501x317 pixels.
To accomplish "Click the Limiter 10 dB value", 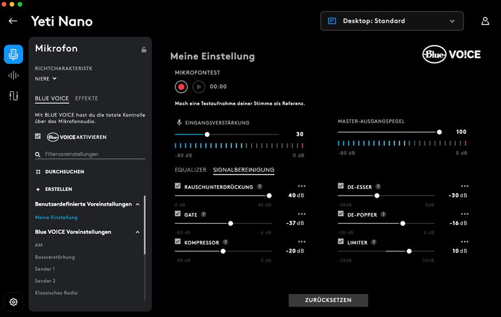I will [460, 251].
